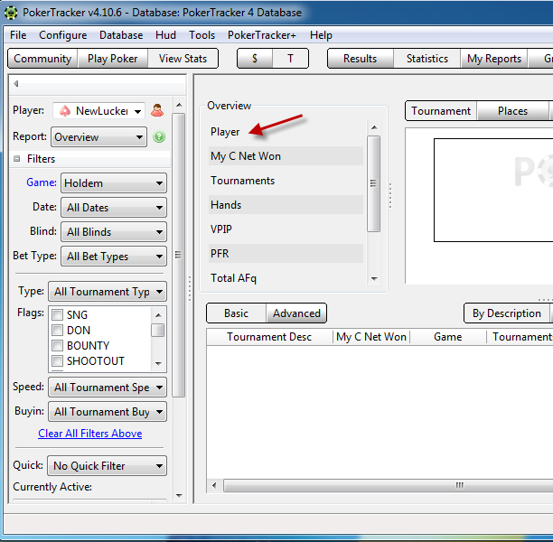Sort by Tournament Desc column header
The image size is (553, 542).
click(269, 337)
